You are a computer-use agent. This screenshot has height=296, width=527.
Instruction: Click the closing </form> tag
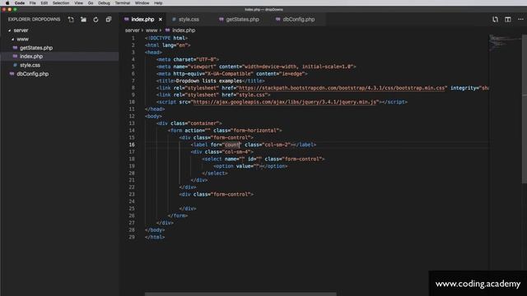point(178,215)
